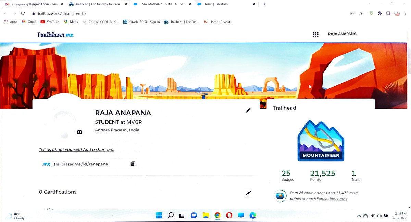Switch to the Home Salesforce tab
This screenshot has width=411, height=222.
pos(226,4)
